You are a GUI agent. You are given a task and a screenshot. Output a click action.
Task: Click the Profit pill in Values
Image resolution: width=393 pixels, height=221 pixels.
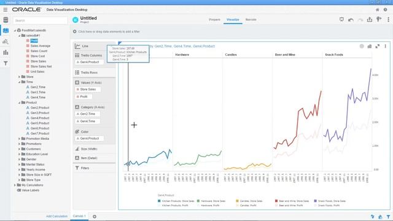point(84,96)
